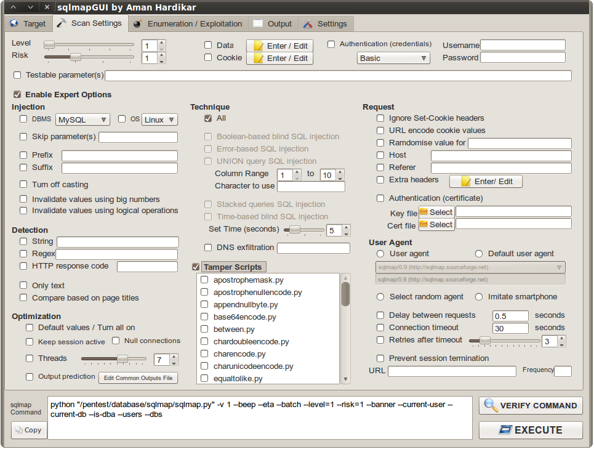The height and width of the screenshot is (449, 594).
Task: Select the Scan Settings tab
Action: (x=90, y=23)
